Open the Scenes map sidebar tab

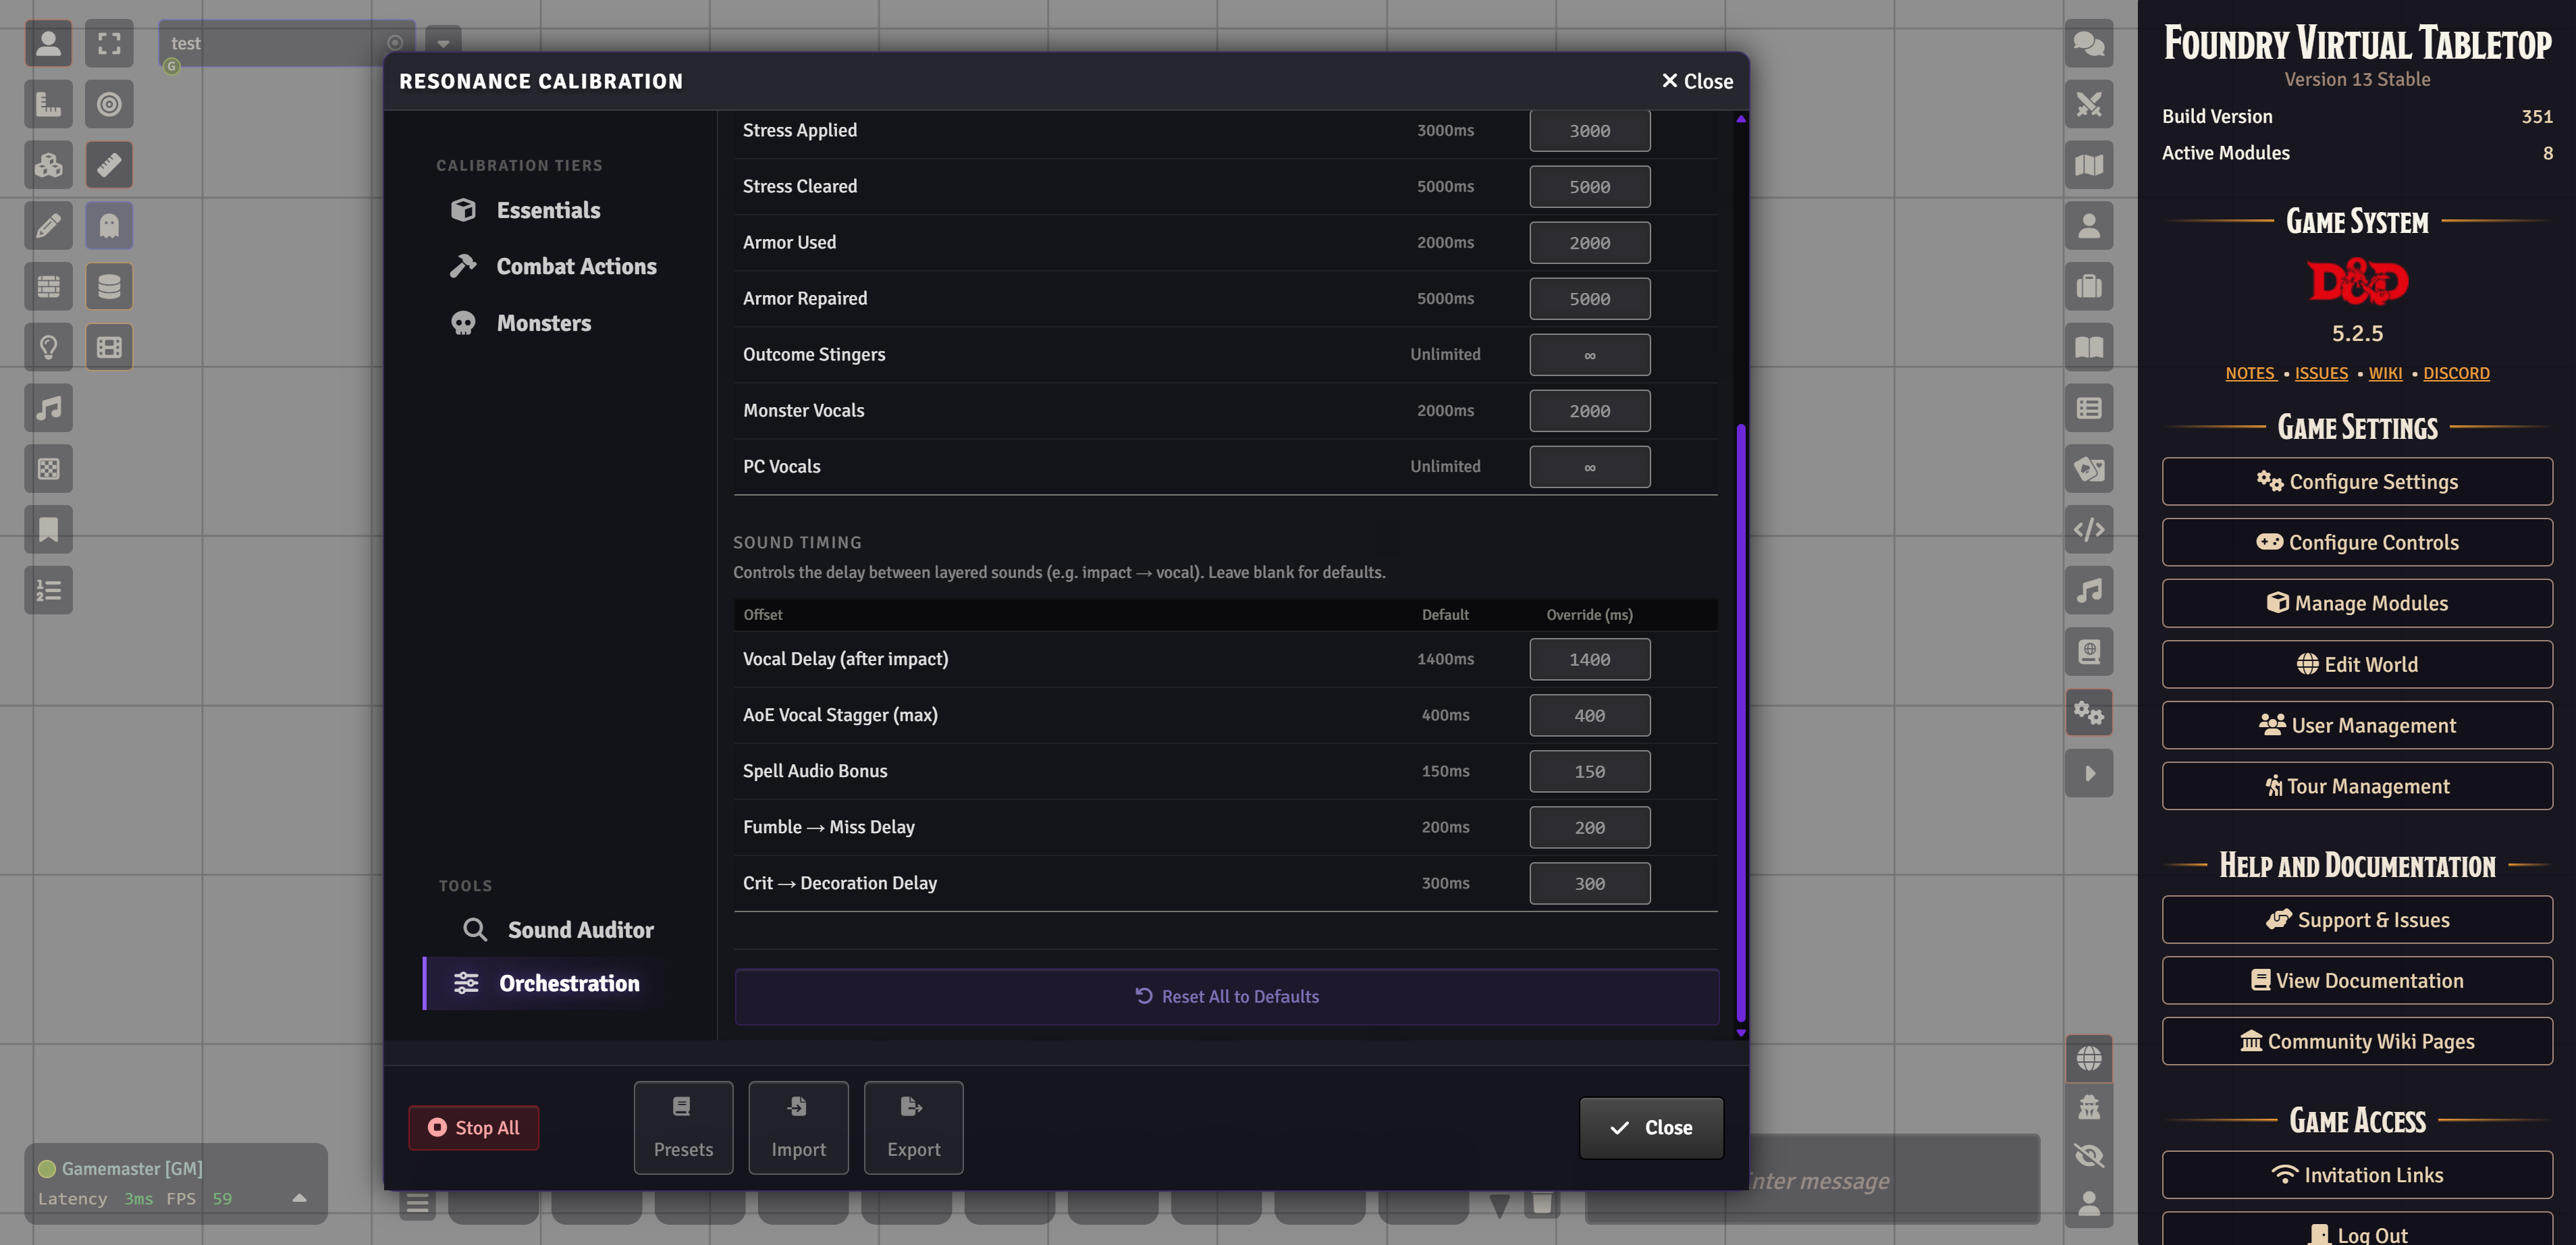click(x=2089, y=165)
